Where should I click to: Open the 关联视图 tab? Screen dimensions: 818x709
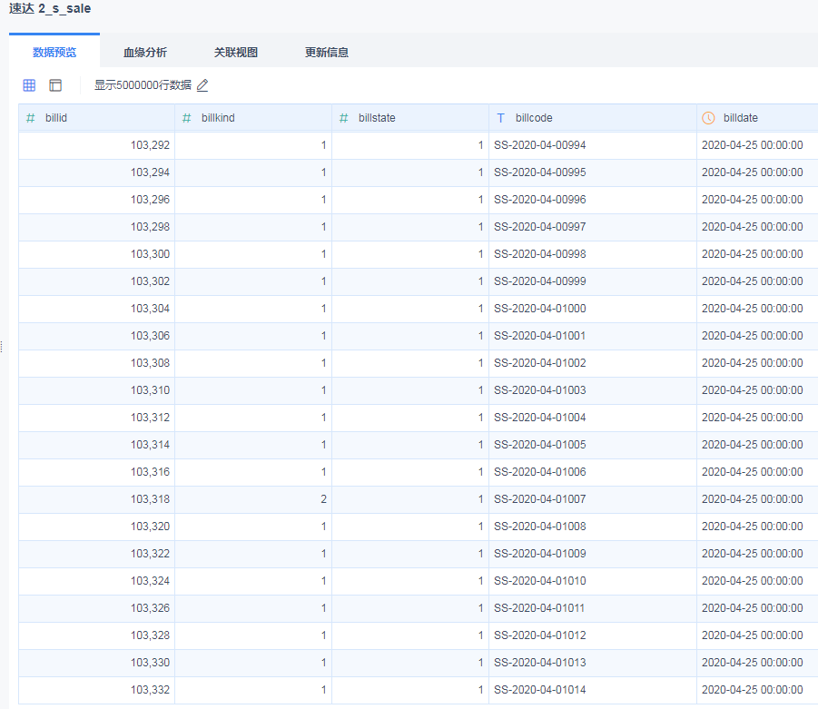[x=236, y=53]
